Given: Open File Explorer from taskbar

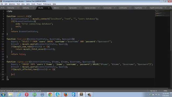Looking at the screenshot, I should pyautogui.click(x=11, y=95).
